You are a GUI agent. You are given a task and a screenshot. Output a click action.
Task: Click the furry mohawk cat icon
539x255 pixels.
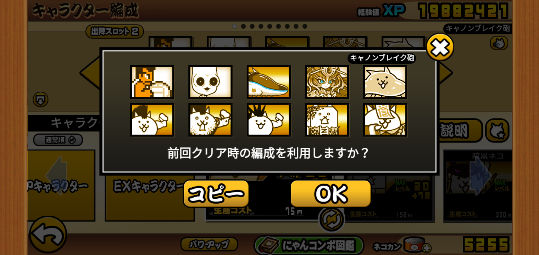210,120
